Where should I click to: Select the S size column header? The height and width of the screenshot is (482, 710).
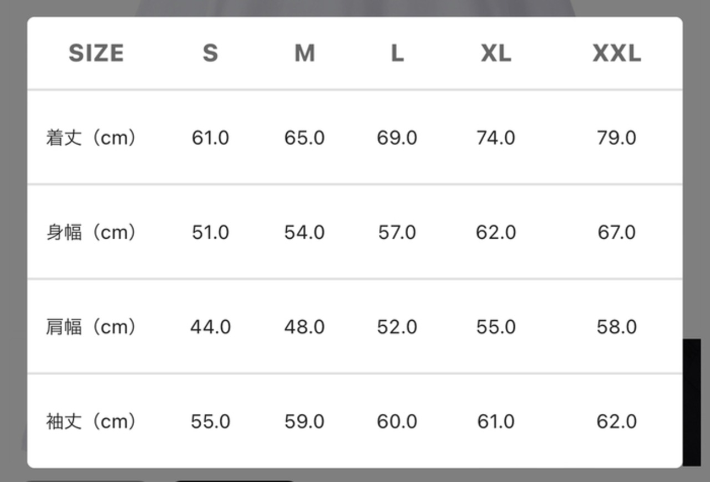point(210,53)
